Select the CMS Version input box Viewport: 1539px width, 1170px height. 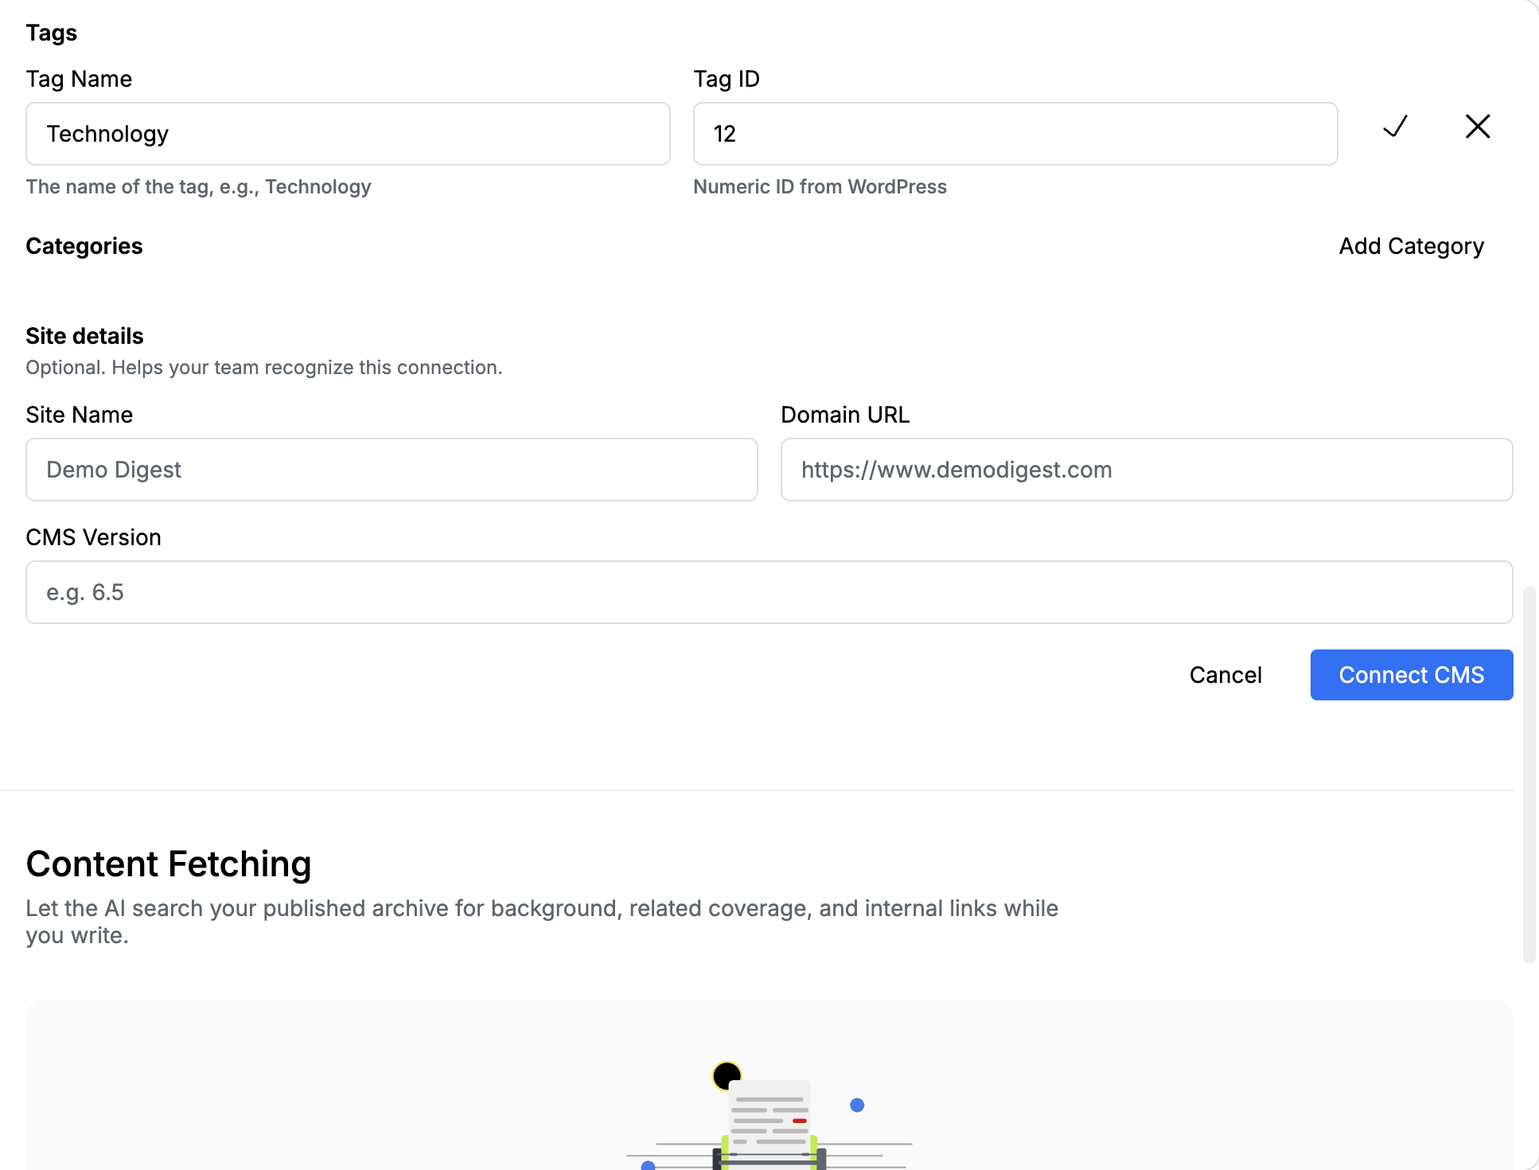[769, 592]
